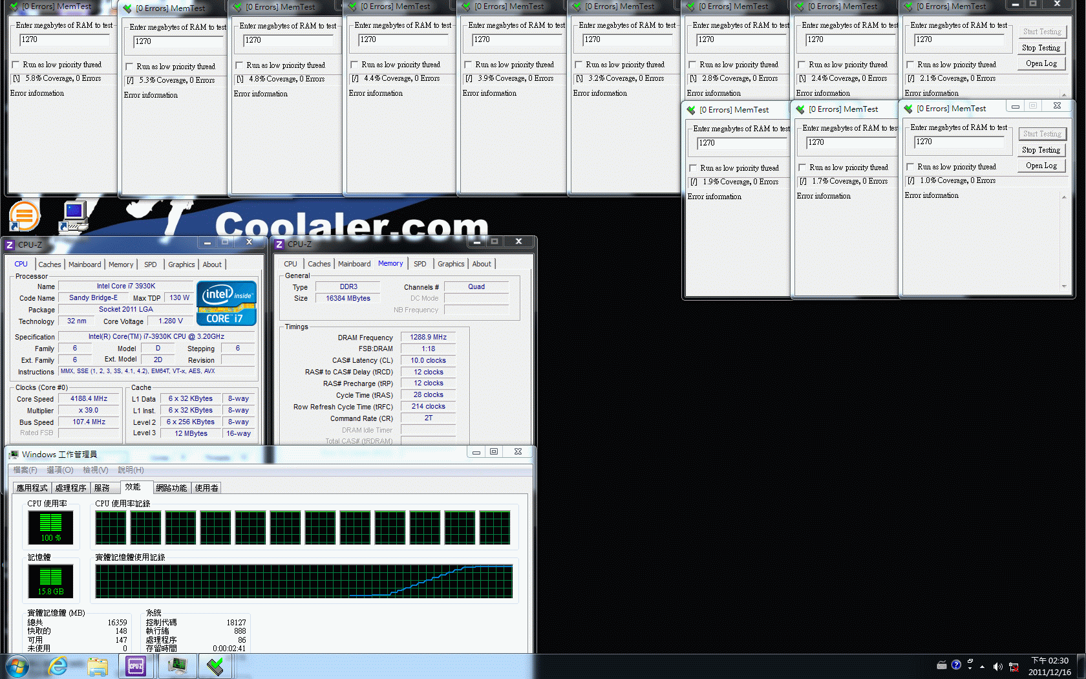Click the taskbar clock showing 02:30

tap(1050, 666)
